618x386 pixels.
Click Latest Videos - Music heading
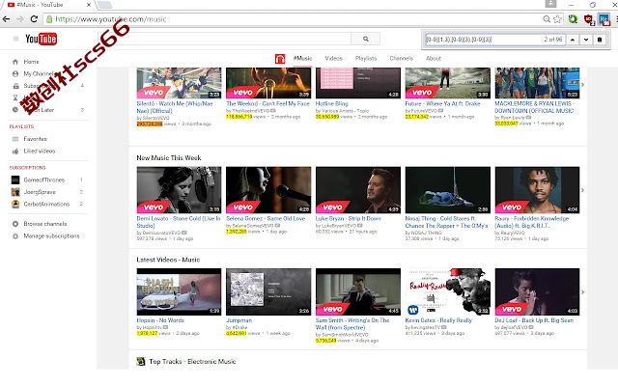(168, 260)
